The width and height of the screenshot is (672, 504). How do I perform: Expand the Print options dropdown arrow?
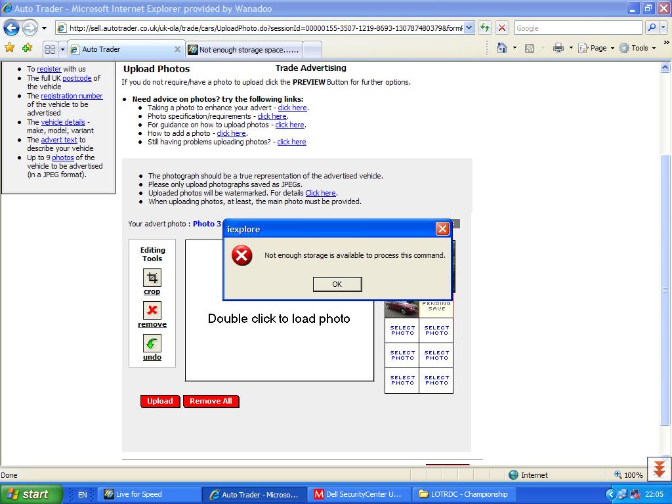[571, 48]
